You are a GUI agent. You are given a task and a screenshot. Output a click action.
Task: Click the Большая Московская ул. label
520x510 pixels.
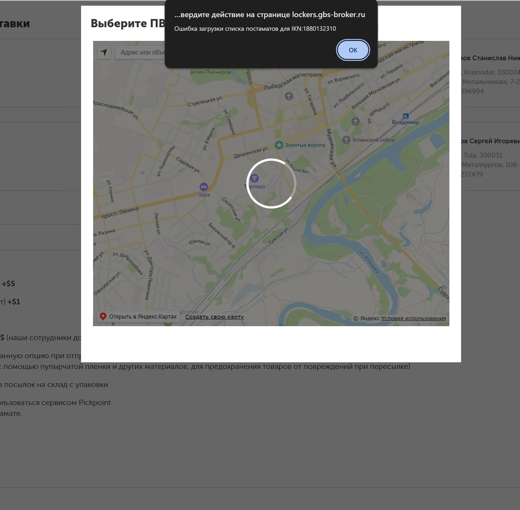click(x=376, y=93)
